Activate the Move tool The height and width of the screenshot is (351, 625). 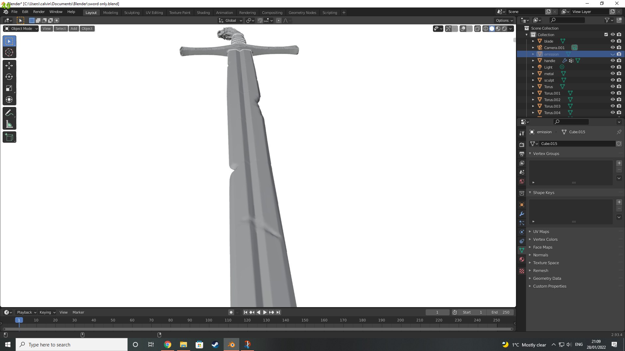click(x=9, y=66)
